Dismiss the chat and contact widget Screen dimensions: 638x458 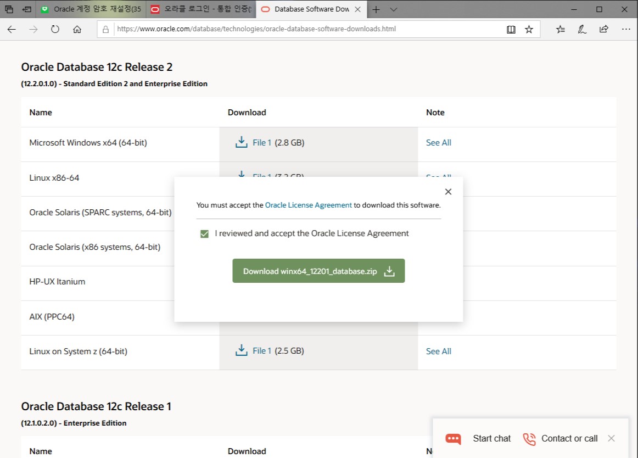611,438
